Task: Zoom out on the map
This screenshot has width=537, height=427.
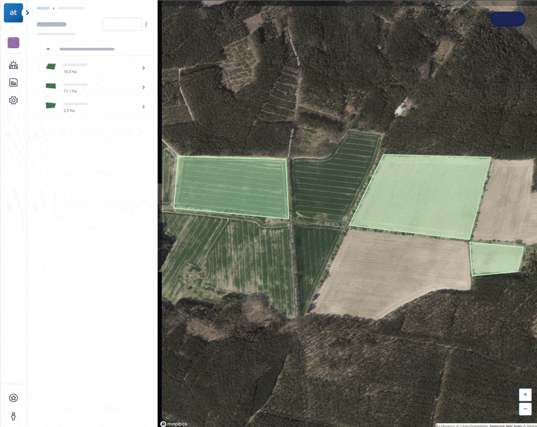Action: click(x=525, y=409)
